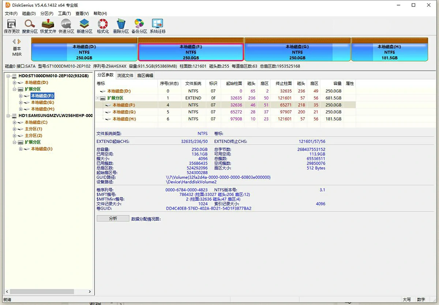439x305 pixels.
Task: Open the 工具(T) menu
Action: click(x=64, y=14)
